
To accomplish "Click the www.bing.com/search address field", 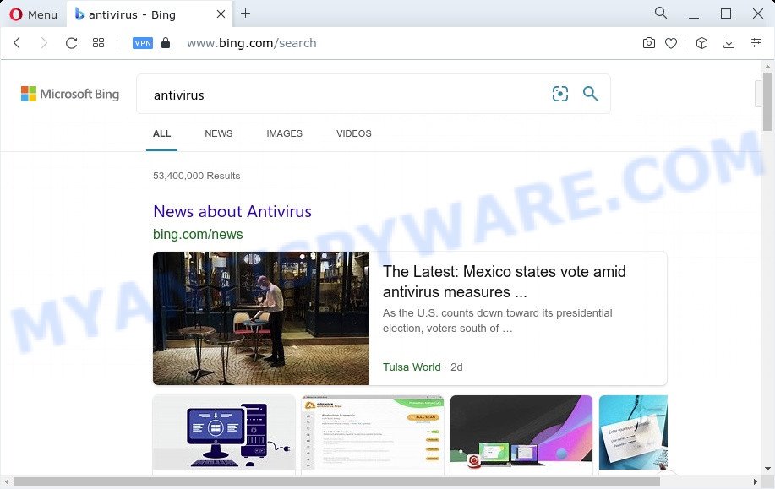I will coord(252,43).
